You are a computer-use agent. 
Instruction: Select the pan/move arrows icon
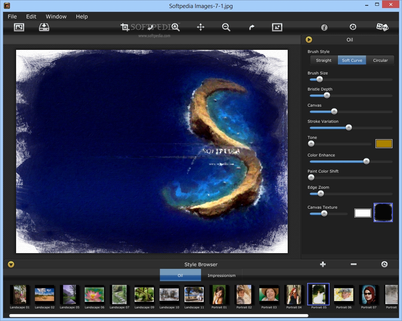pos(201,27)
